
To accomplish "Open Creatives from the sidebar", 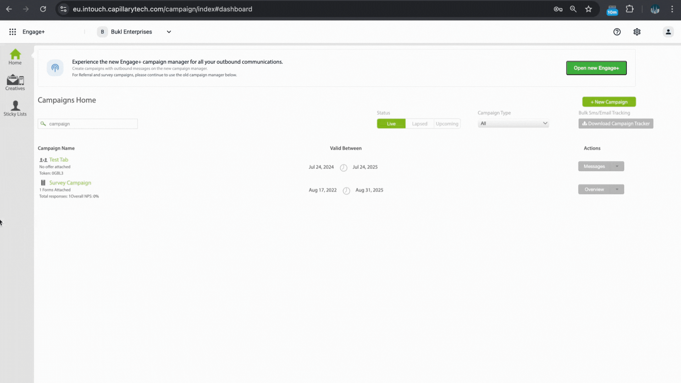I will coord(15,83).
